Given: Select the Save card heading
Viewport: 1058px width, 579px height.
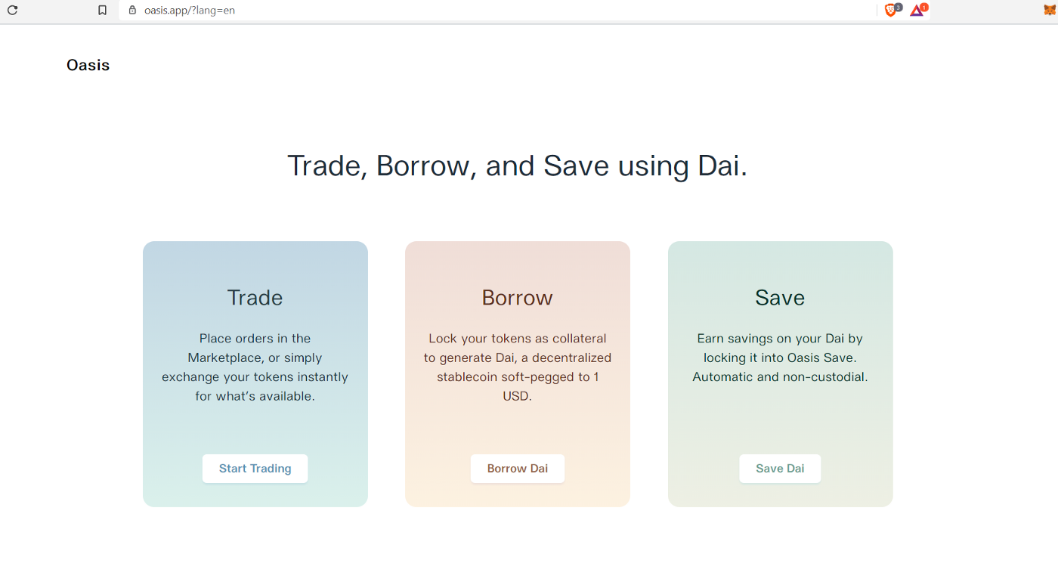Looking at the screenshot, I should point(780,298).
